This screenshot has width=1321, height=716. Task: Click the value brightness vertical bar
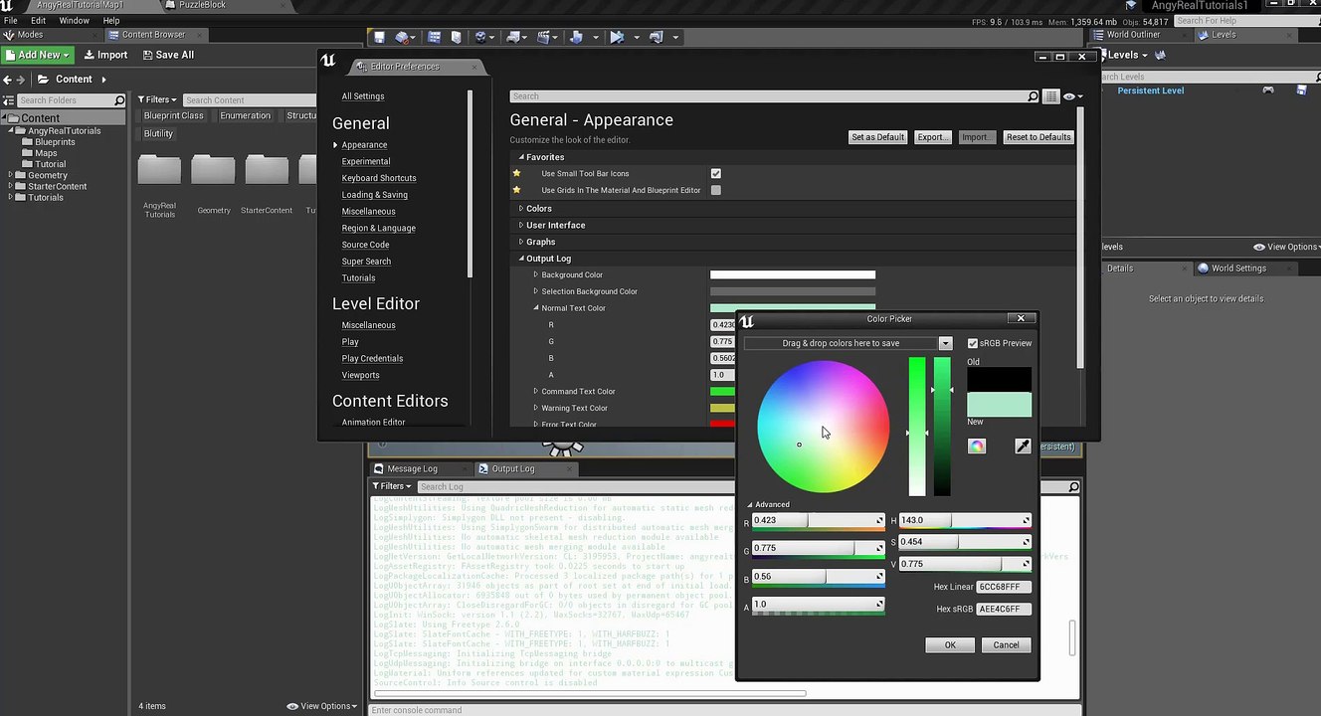(942, 427)
